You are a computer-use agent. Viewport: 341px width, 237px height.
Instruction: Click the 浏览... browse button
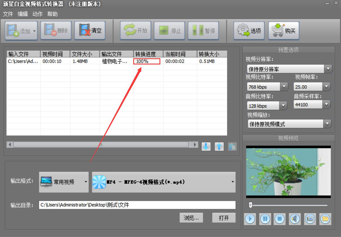191,218
